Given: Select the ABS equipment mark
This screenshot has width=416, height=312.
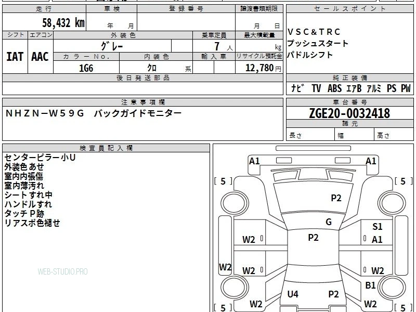Looking at the screenshot, I should [x=334, y=88].
